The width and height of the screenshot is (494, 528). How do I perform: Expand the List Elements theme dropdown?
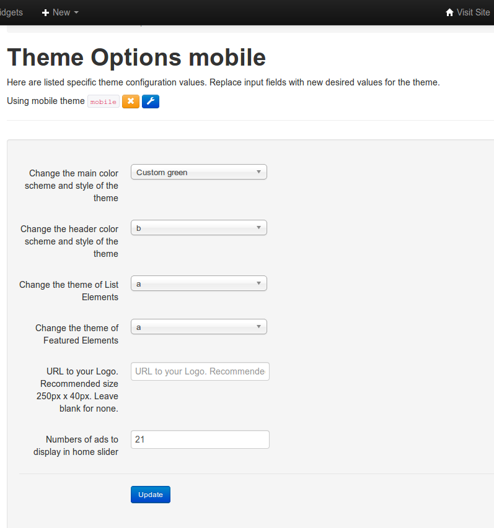[198, 283]
